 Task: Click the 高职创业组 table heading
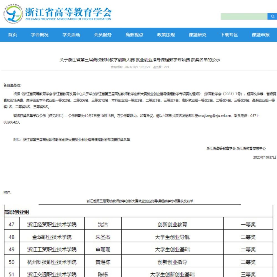pyautogui.click(x=17, y=212)
